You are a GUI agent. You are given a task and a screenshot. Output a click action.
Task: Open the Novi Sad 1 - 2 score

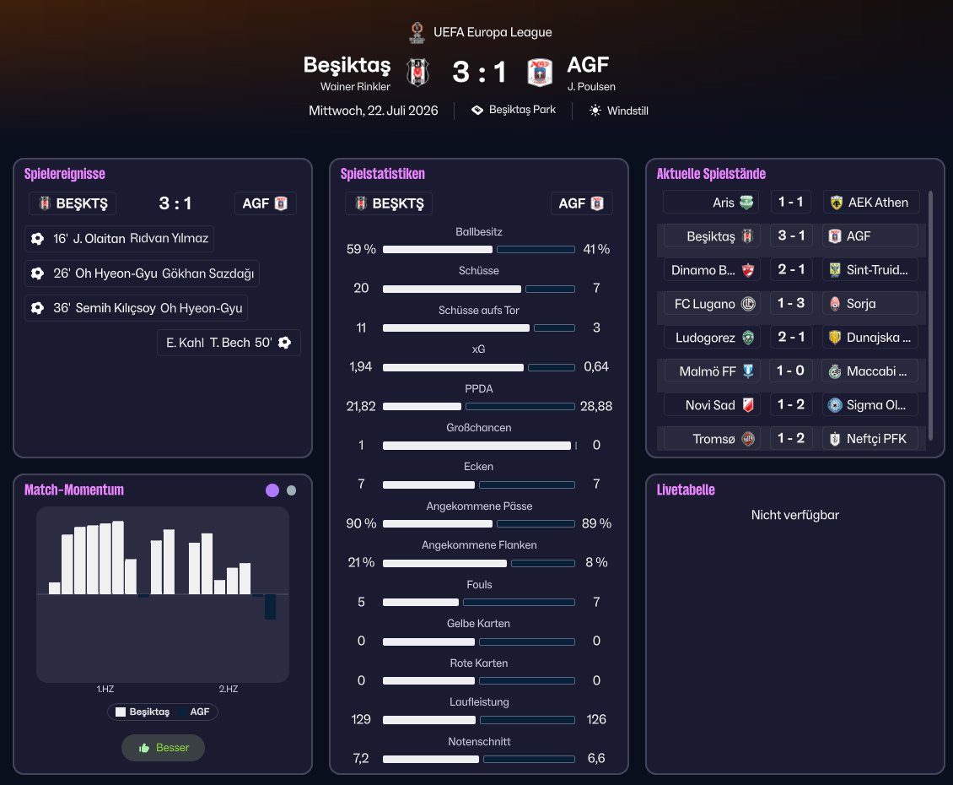coord(791,404)
